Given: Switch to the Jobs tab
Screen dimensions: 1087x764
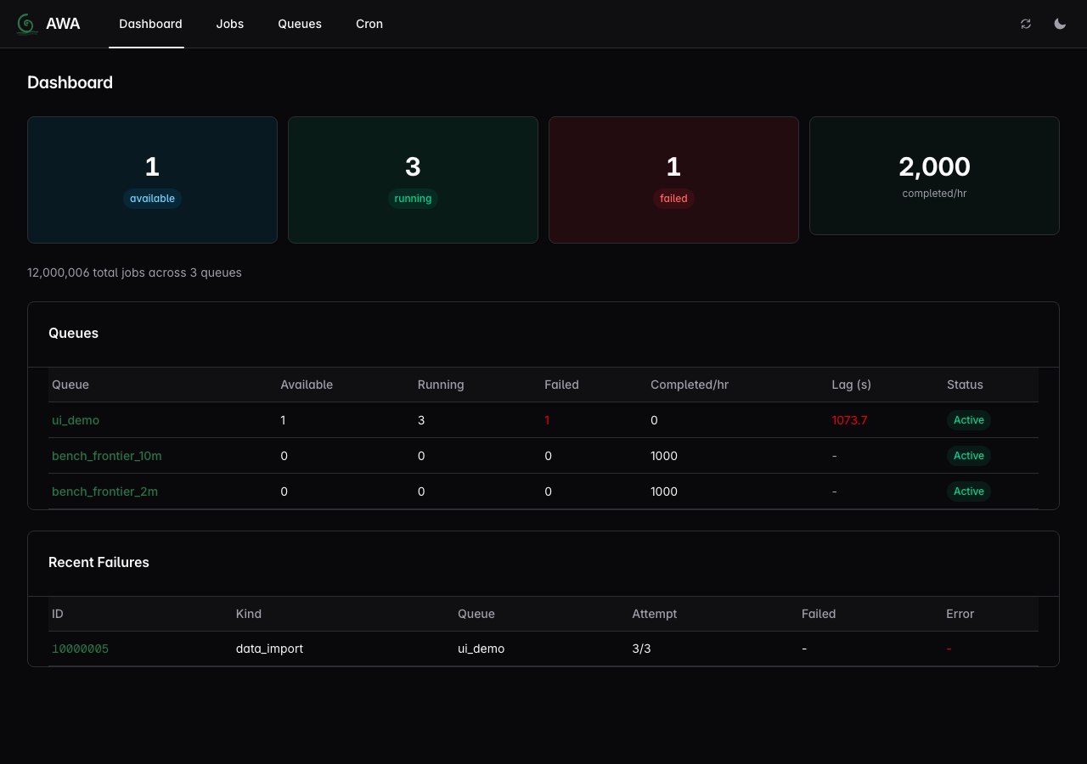Looking at the screenshot, I should 229,24.
